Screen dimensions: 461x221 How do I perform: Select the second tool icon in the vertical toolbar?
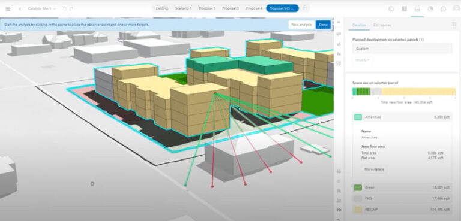click(x=339, y=44)
